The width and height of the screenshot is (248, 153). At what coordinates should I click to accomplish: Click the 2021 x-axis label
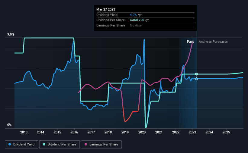[x=159, y=132]
